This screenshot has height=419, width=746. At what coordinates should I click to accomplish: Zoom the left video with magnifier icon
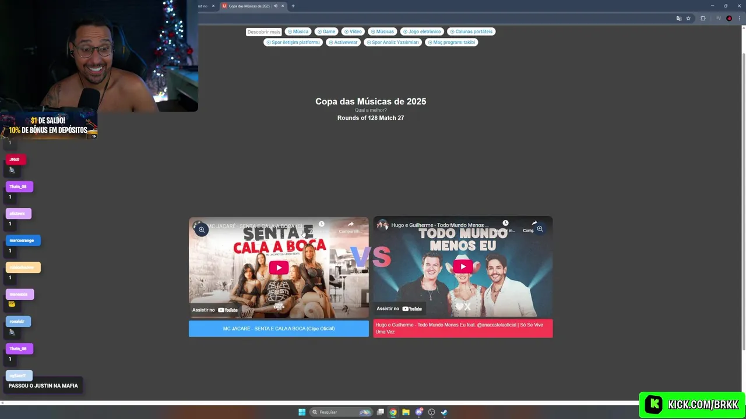pyautogui.click(x=201, y=230)
